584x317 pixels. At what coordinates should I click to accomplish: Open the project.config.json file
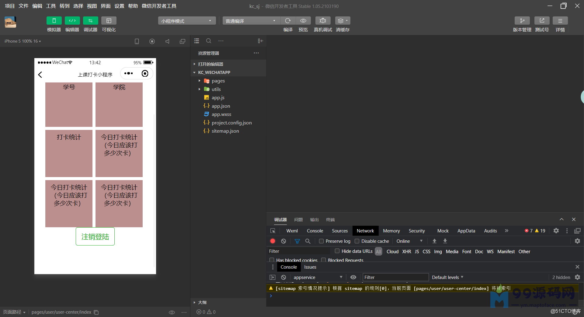(231, 123)
